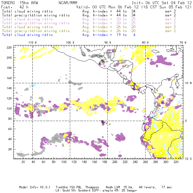Click the "YSU PBL" text
Viewport: 193px width, 193px height.
[x=75, y=187]
